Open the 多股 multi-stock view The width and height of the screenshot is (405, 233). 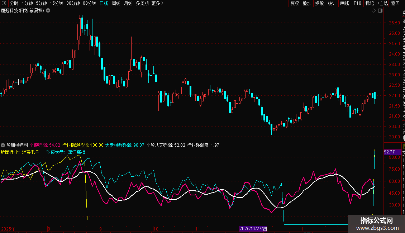319,3
